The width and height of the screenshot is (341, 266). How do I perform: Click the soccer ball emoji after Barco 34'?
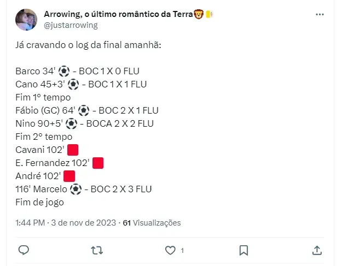tap(64, 71)
